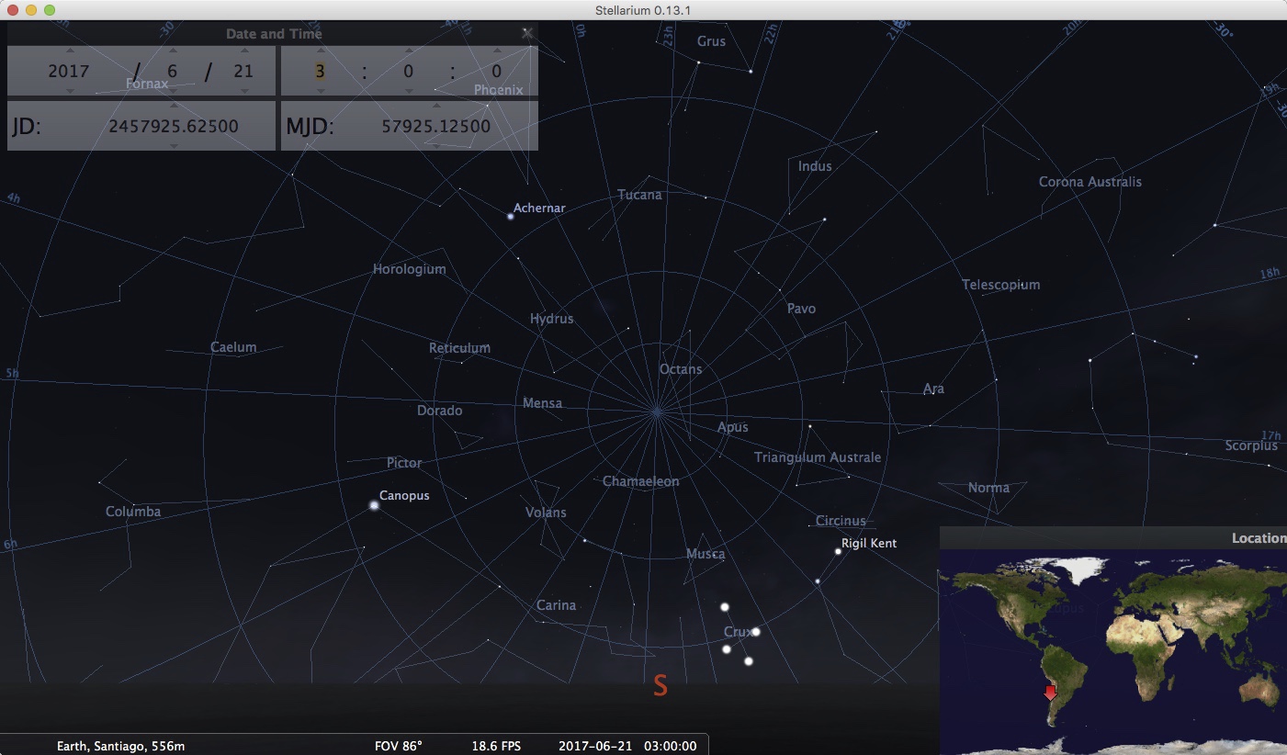The image size is (1287, 755).
Task: Step the day back with down arrow
Action: pyautogui.click(x=244, y=90)
